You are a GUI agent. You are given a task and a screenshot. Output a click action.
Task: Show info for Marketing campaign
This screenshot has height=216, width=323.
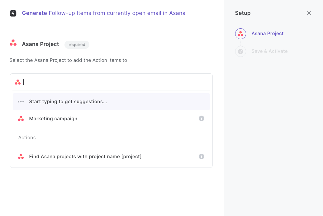pos(202,118)
